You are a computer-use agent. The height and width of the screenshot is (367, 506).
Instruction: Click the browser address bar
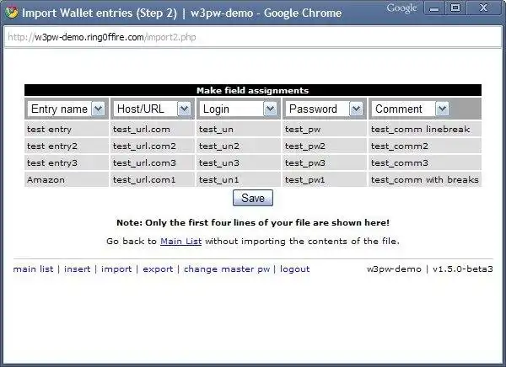253,37
